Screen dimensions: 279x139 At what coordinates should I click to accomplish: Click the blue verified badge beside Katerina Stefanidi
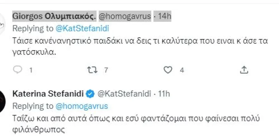[x=90, y=94]
